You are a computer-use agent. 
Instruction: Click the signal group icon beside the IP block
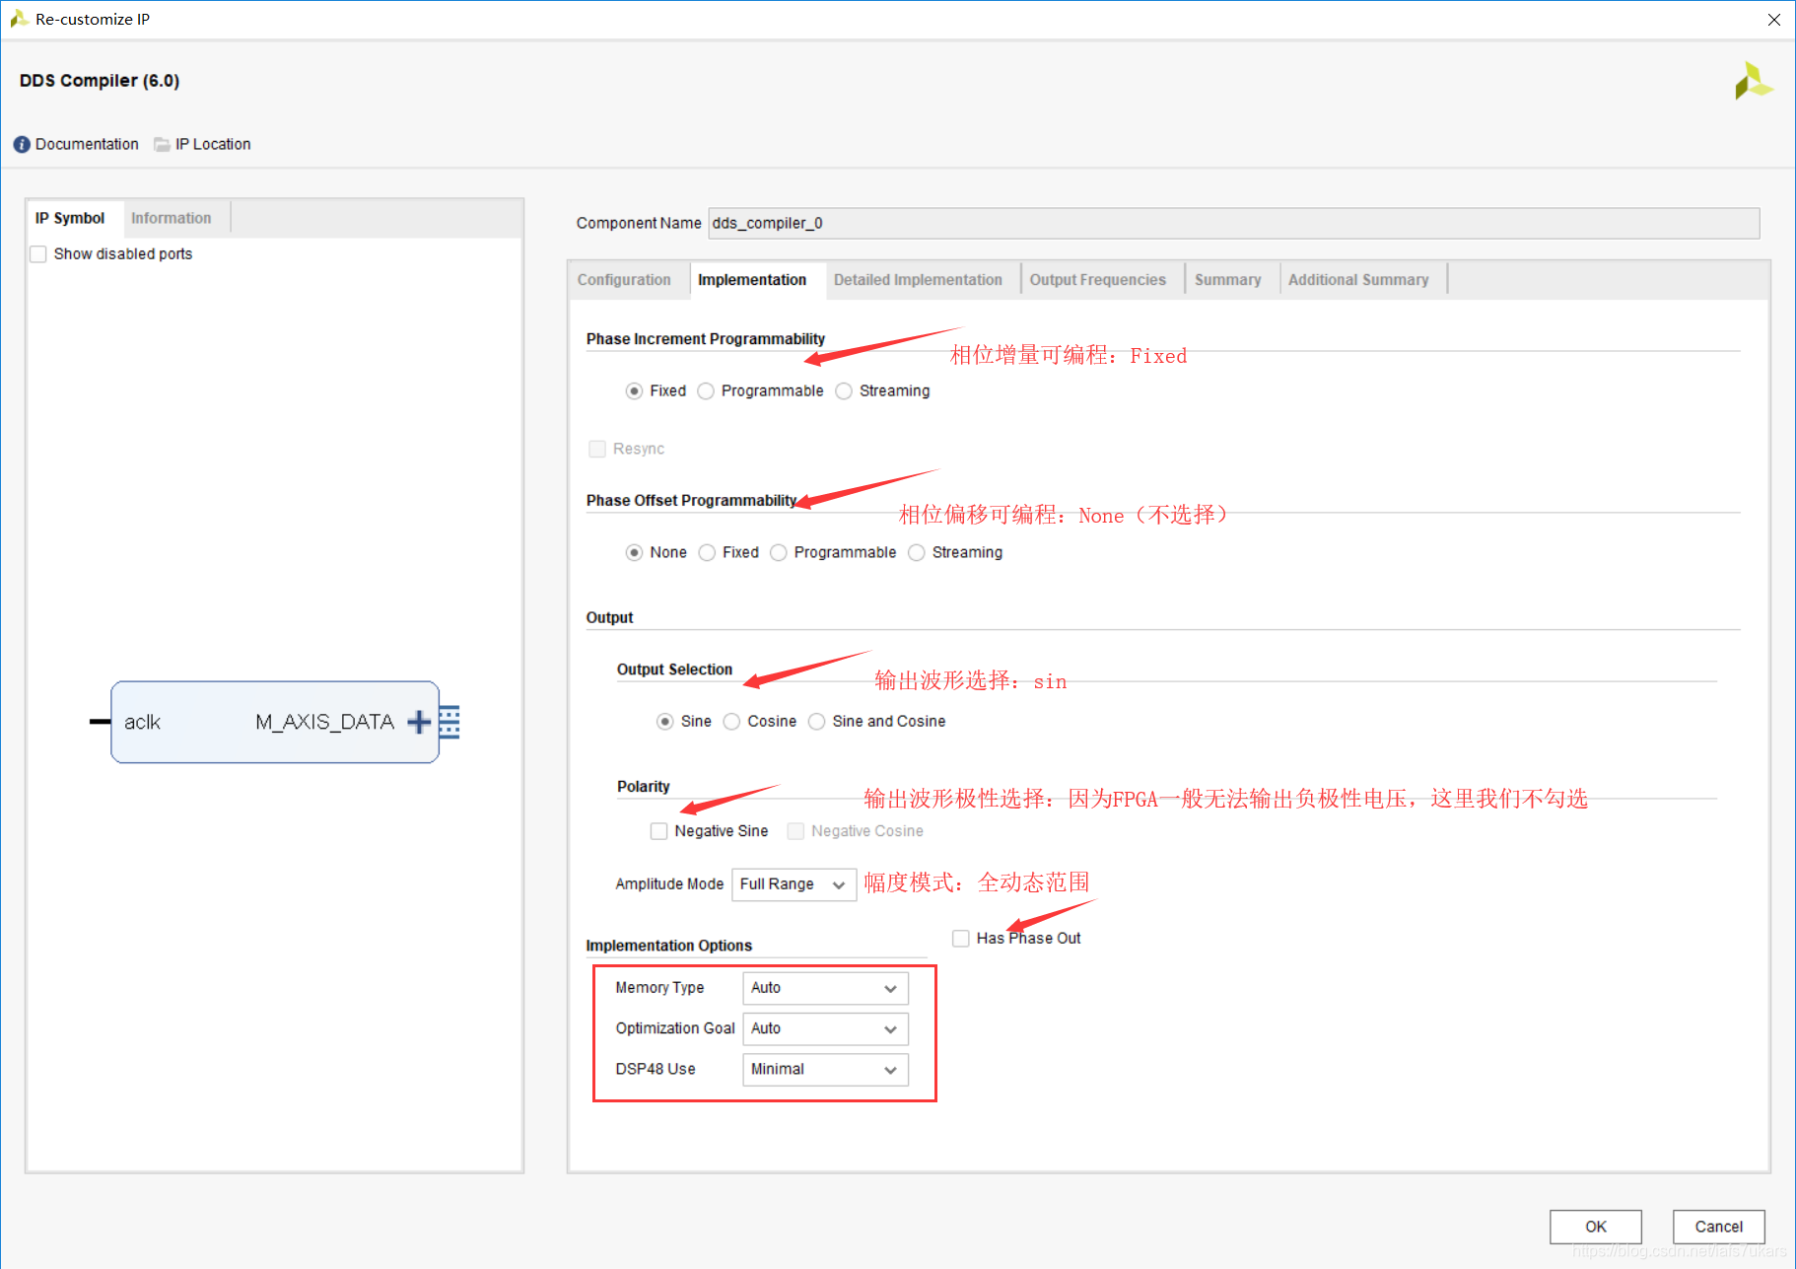click(449, 722)
